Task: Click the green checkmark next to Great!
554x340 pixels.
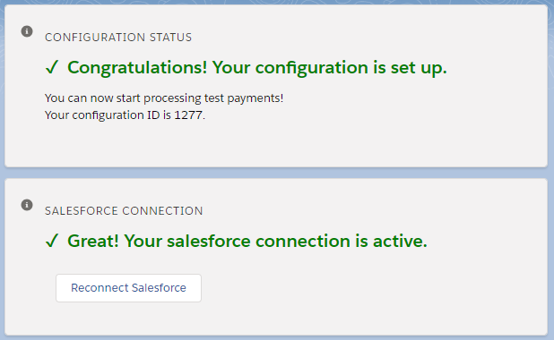Action: pos(52,241)
